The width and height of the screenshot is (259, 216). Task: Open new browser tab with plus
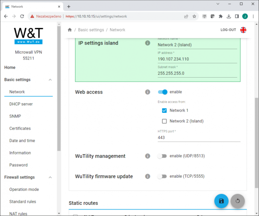[x=69, y=7]
